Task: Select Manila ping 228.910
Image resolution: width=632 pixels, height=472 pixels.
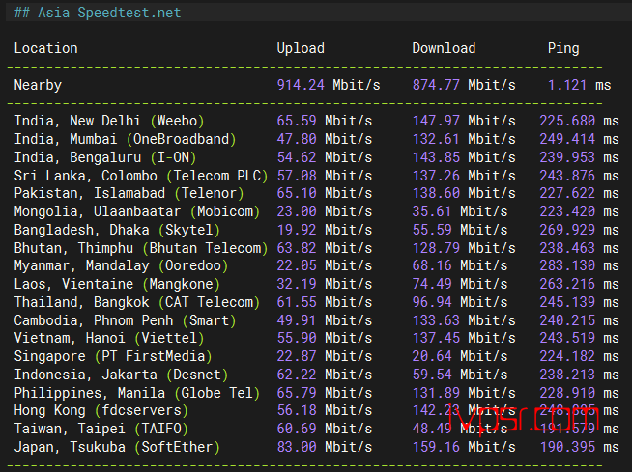Action: tap(567, 393)
